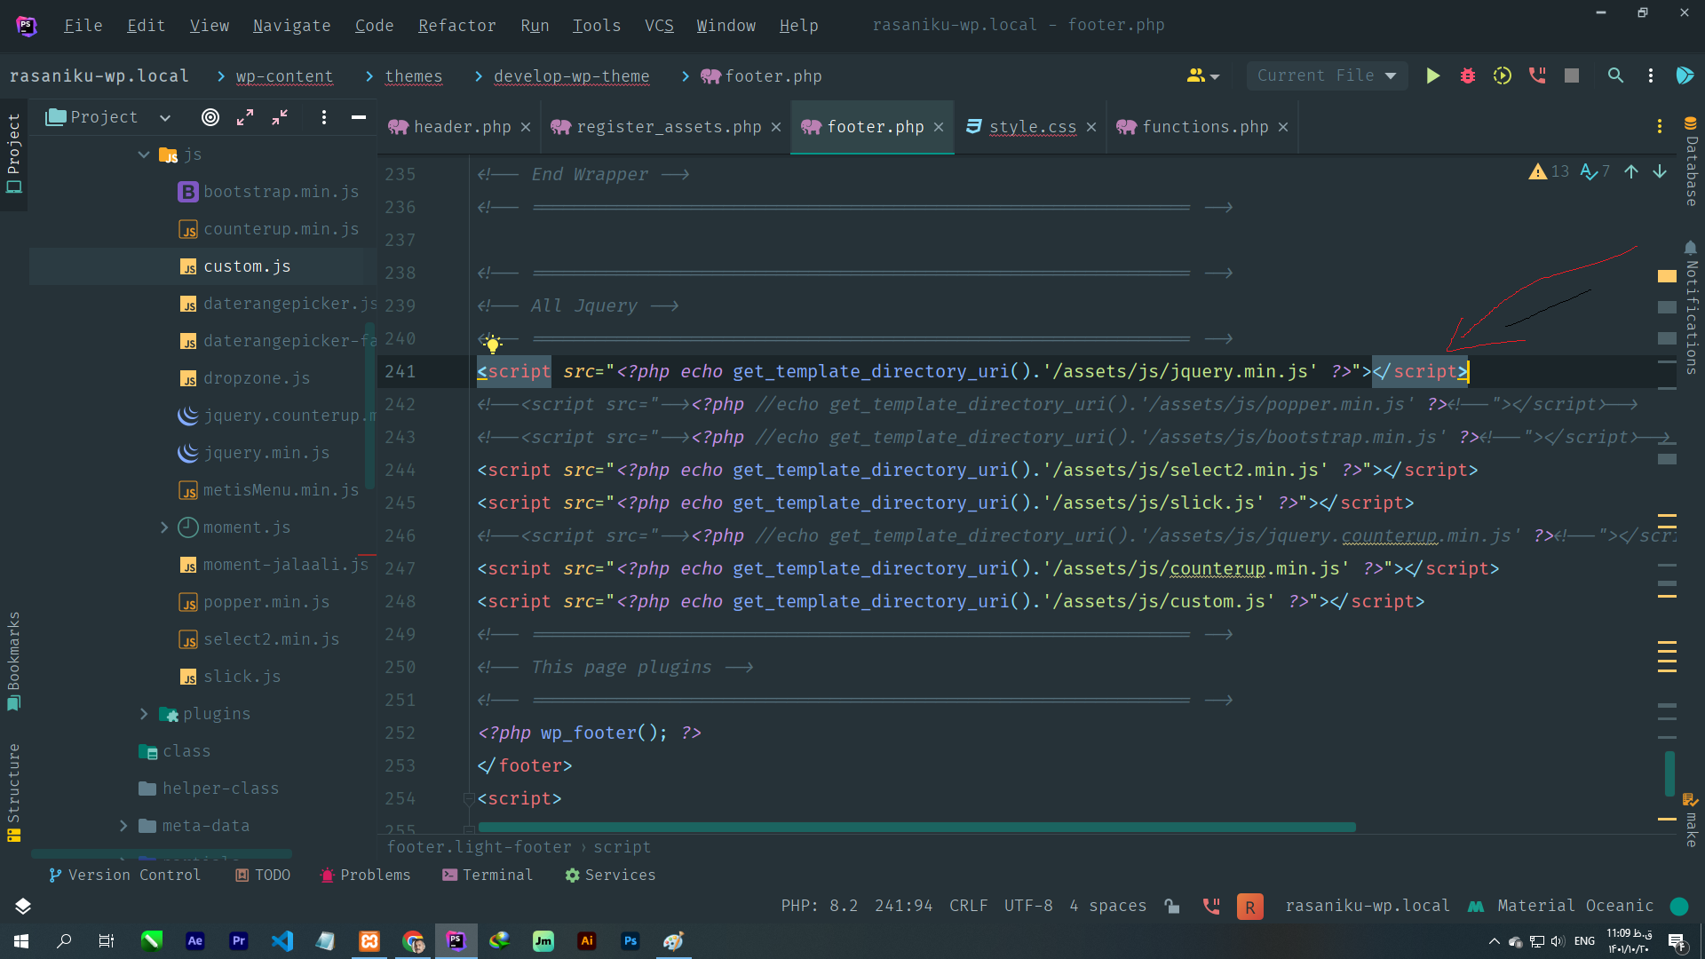Open the File menu
Screen dimensions: 1705x959
click(83, 26)
